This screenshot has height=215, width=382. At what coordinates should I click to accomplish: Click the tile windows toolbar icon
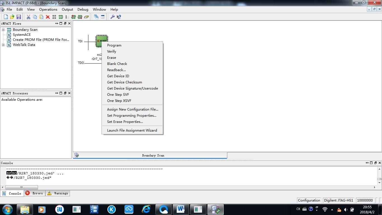click(103, 17)
